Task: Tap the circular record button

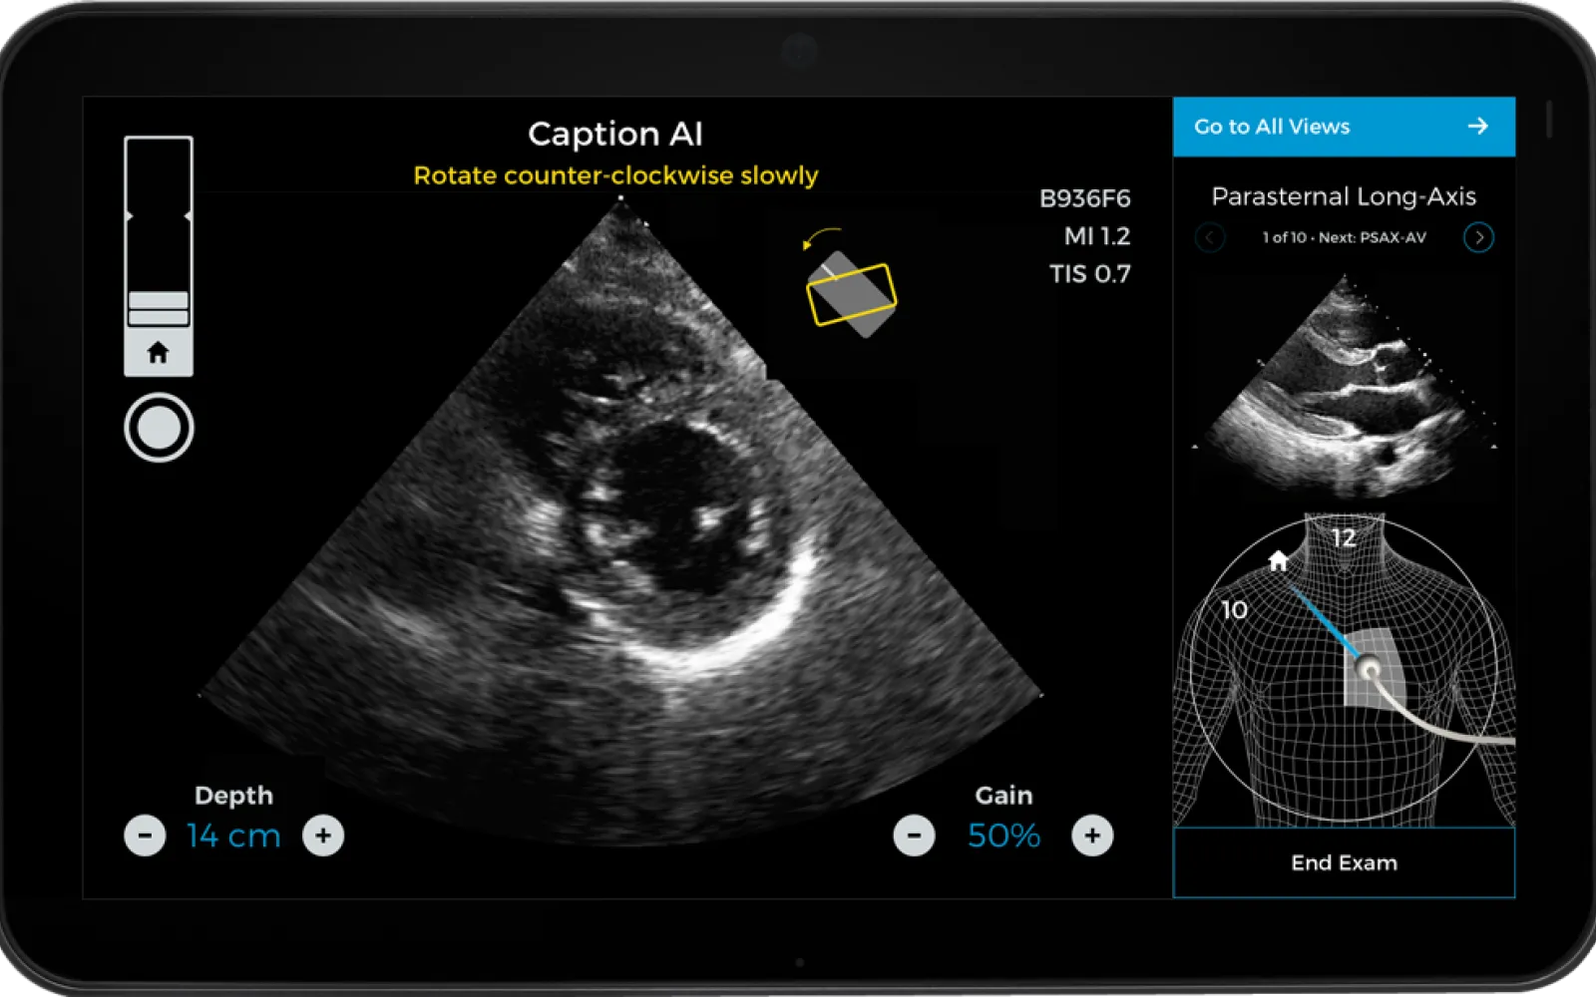Action: tap(159, 428)
